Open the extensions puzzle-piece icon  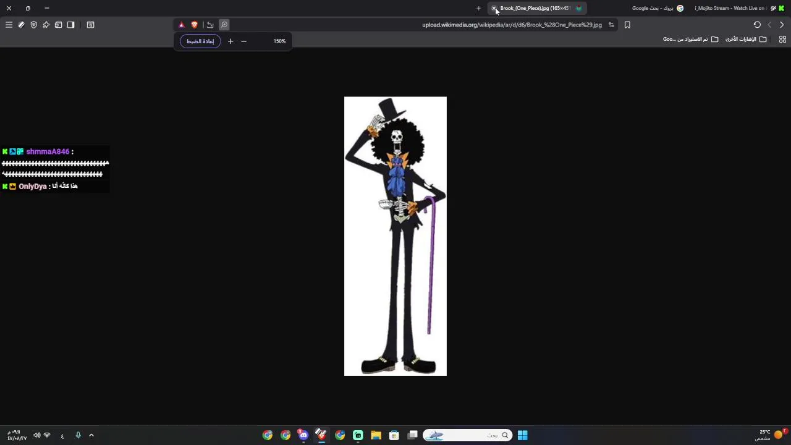tap(46, 25)
